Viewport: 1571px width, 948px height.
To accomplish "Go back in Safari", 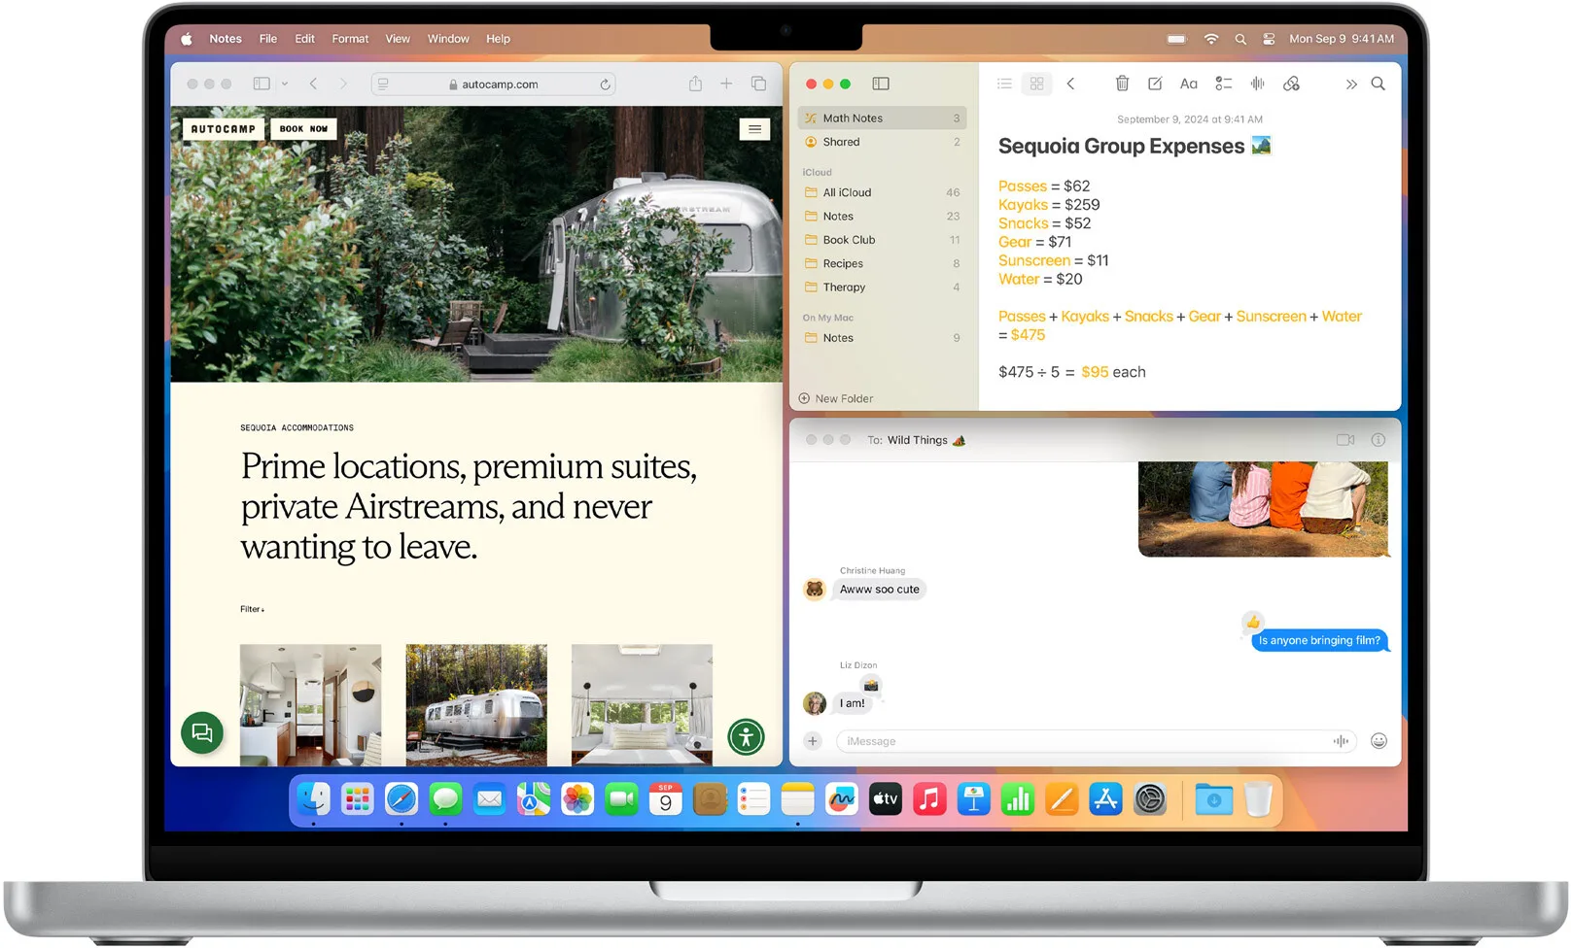I will tap(313, 84).
